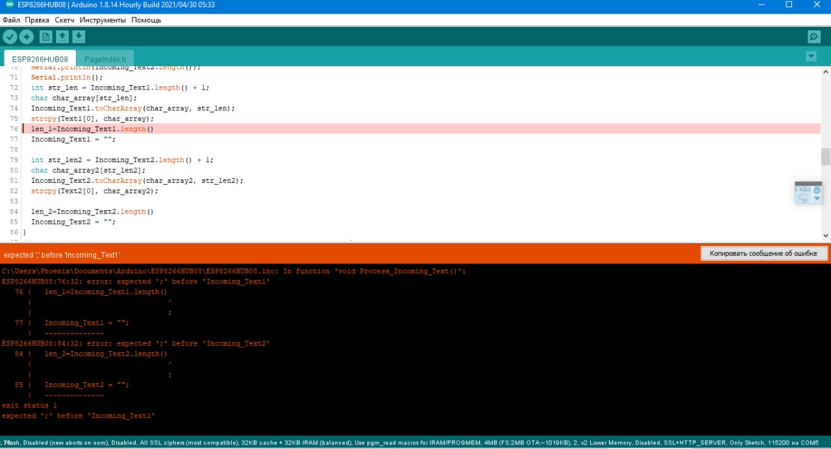Click line 'strcpy(Text2[0], char_array2);'

coord(95,191)
